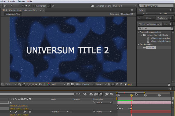Select the Roto Brush tool in toolbar

(x=5, y=6)
